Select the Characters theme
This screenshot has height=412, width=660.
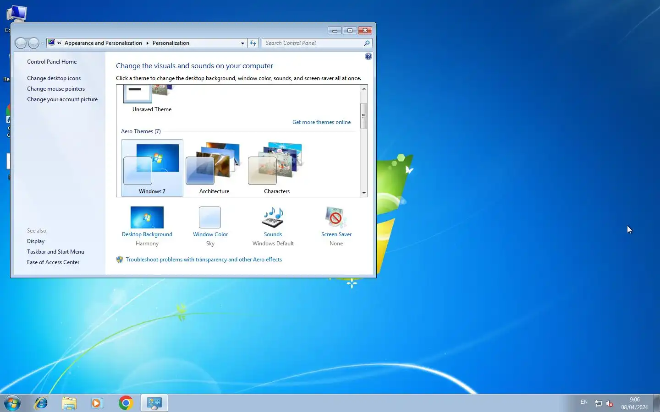(x=276, y=168)
